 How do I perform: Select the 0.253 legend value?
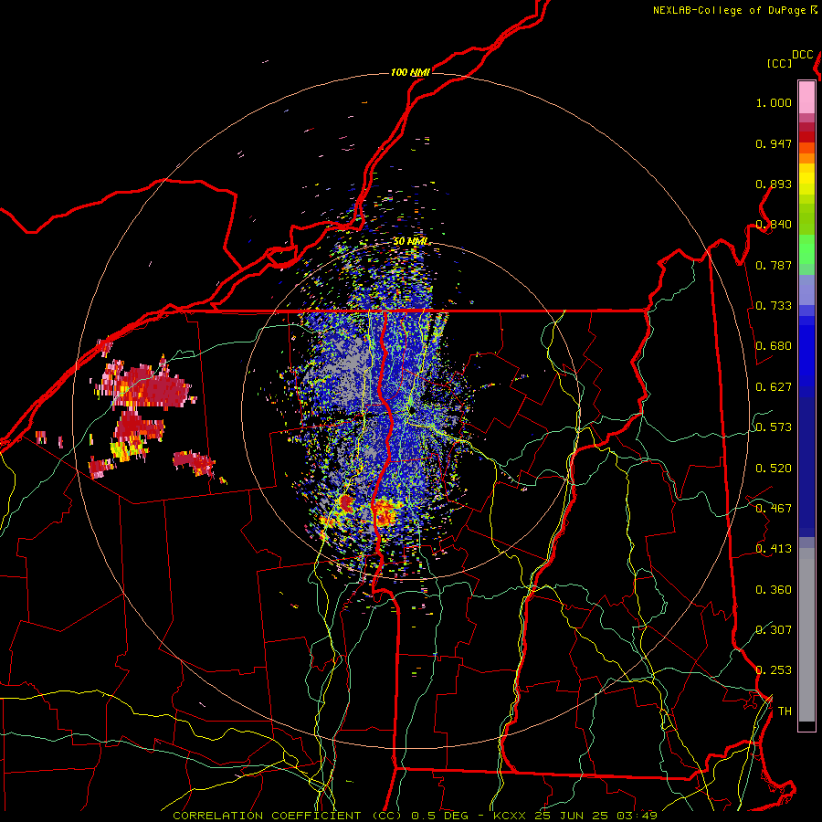(x=774, y=670)
